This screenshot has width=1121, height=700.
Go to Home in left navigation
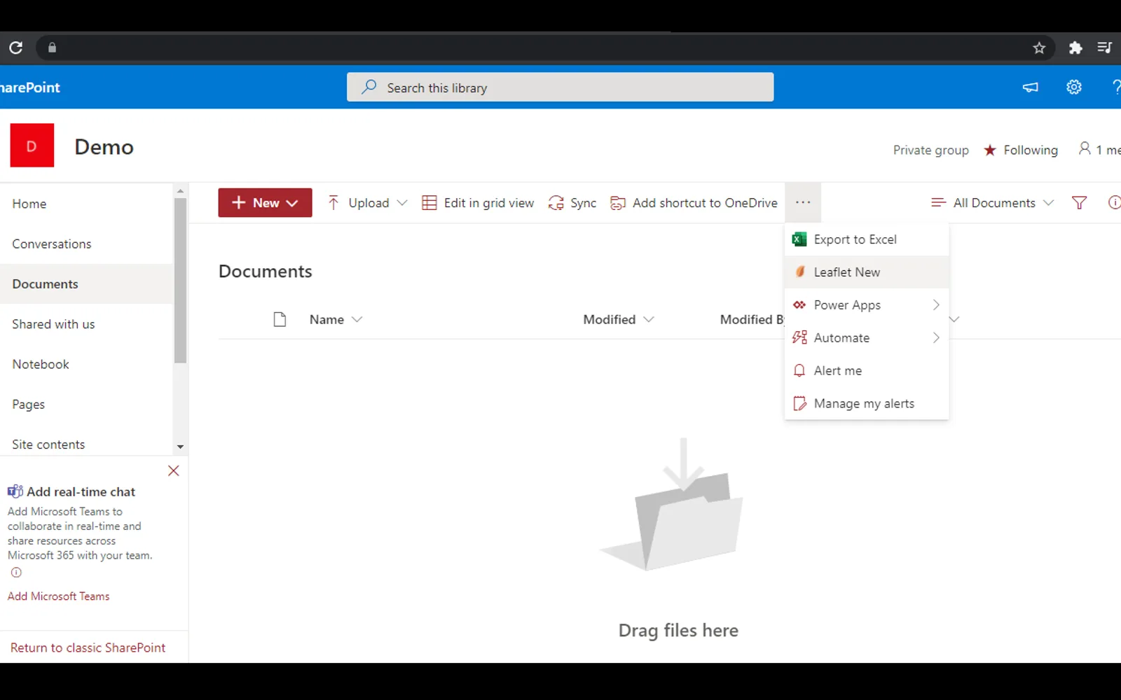coord(29,204)
